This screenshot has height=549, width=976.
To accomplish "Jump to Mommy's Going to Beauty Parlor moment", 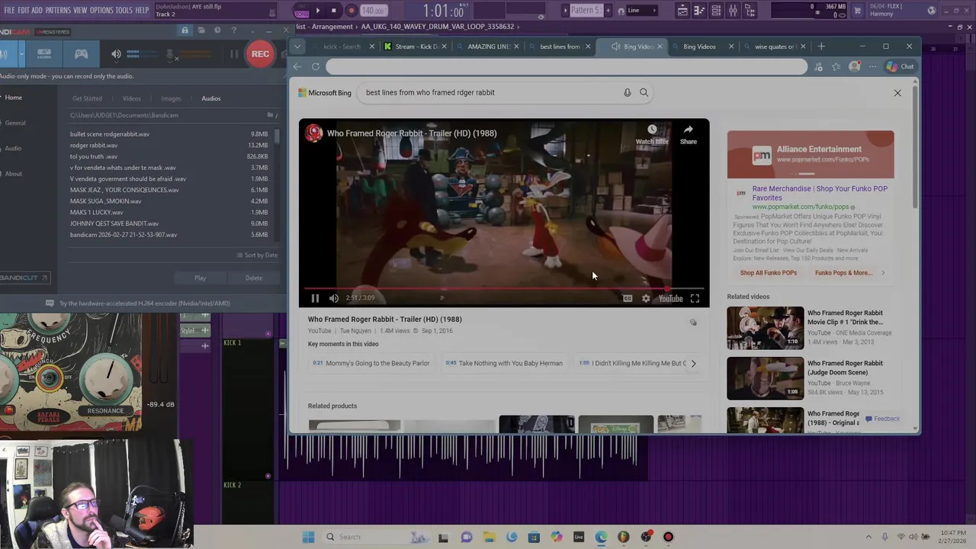I will click(x=371, y=364).
